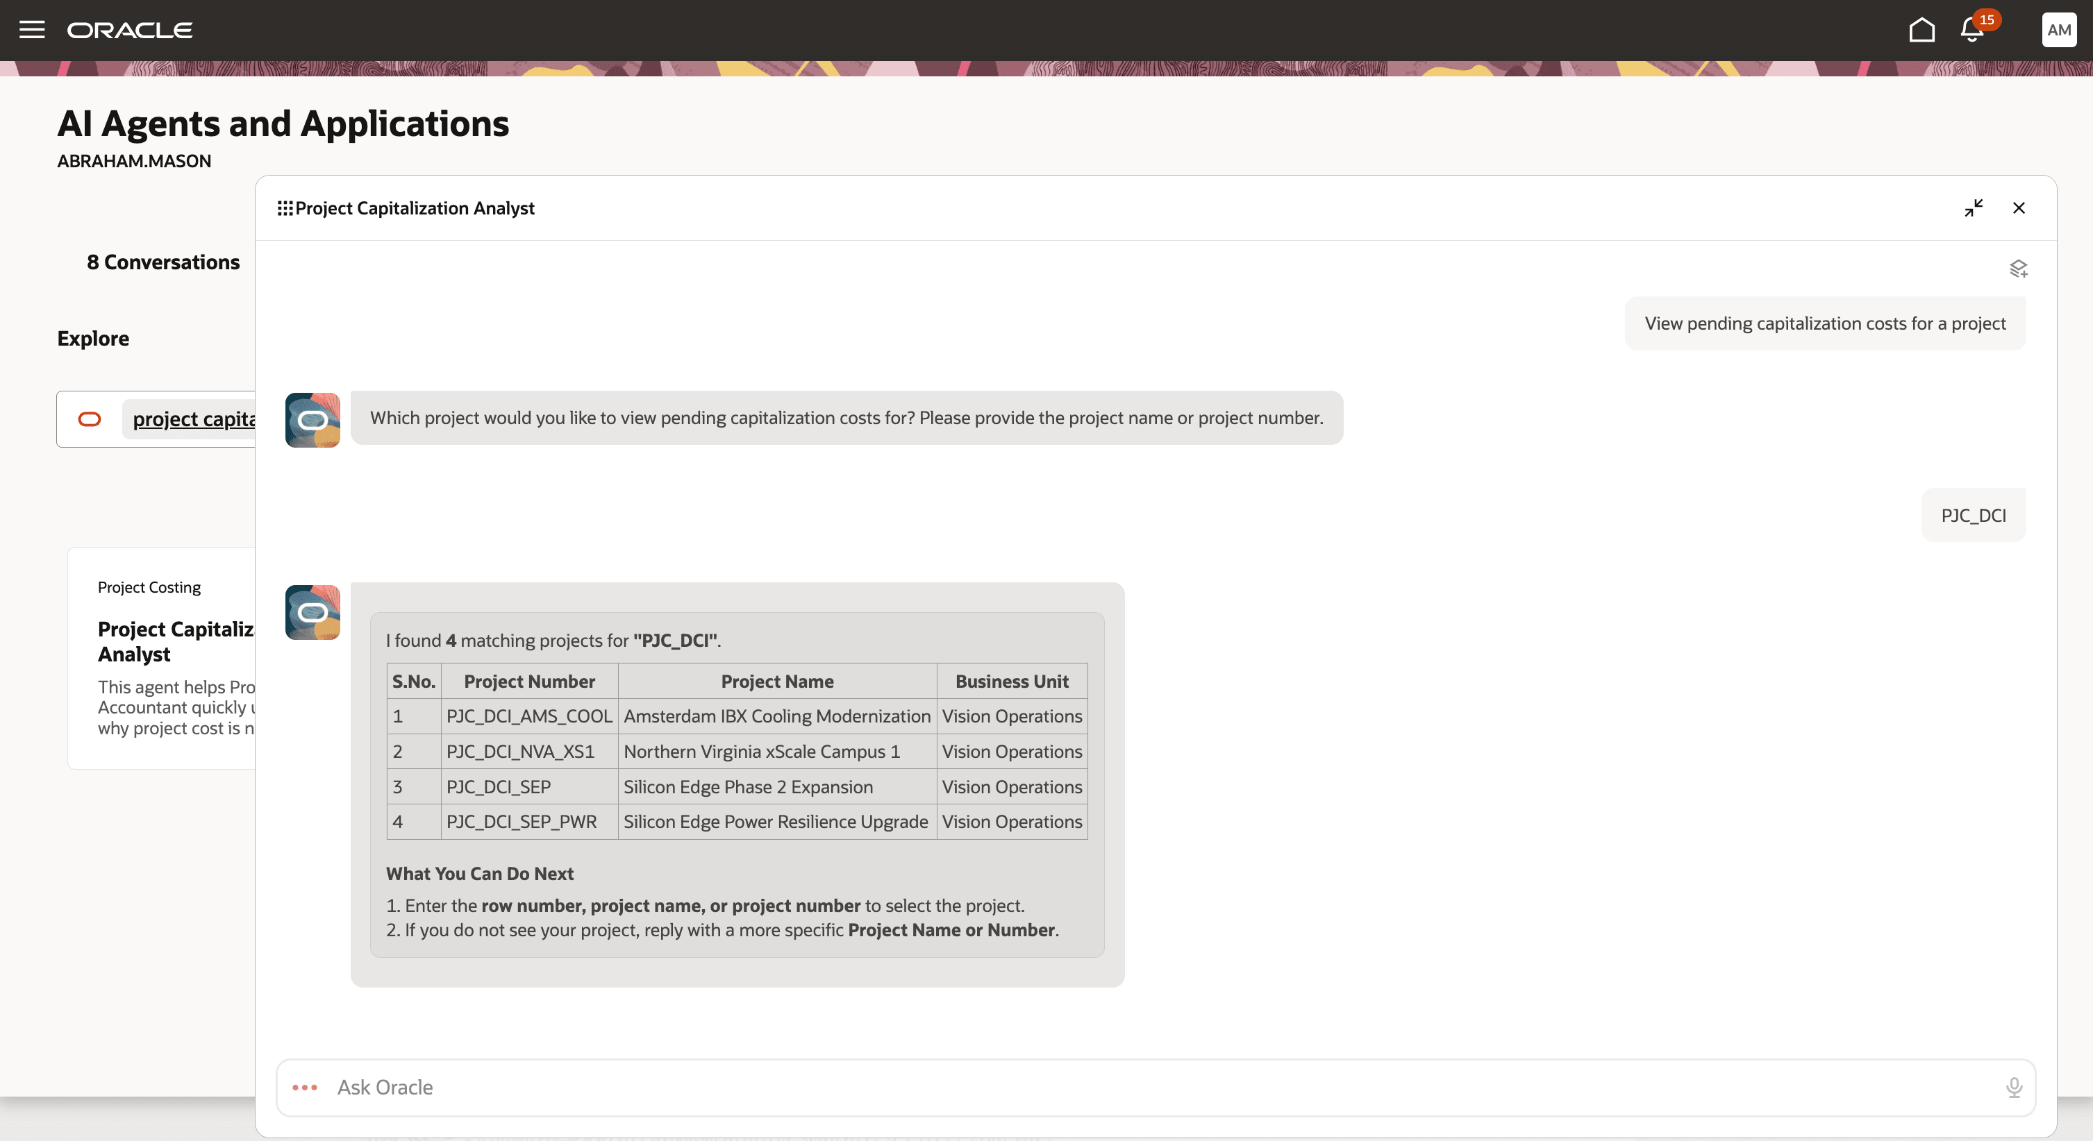Click the agent's 'Which project would you like' message

pos(847,417)
